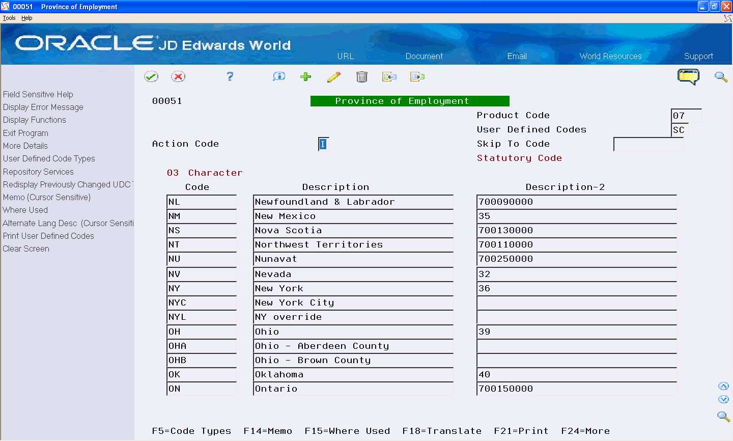This screenshot has height=441, width=733.
Task: Click the magnifying glass search icon
Action: click(721, 77)
